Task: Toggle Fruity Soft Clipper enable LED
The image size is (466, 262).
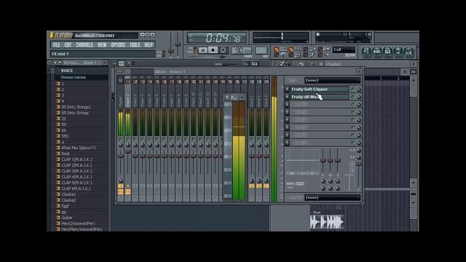Action: coord(352,89)
